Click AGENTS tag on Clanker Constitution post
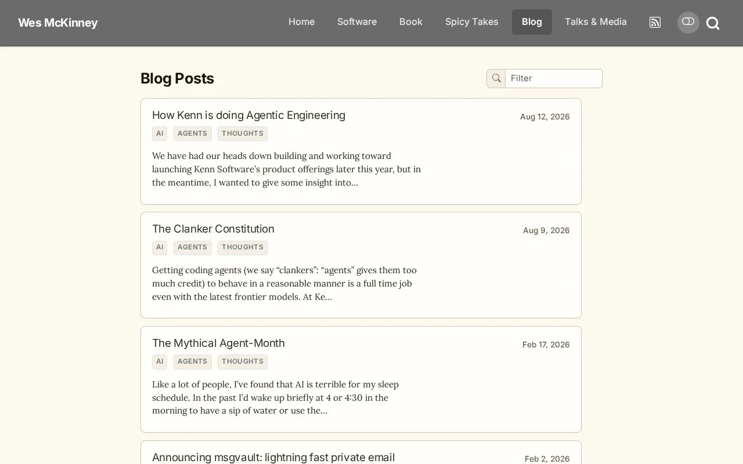The image size is (743, 464). pos(193,247)
